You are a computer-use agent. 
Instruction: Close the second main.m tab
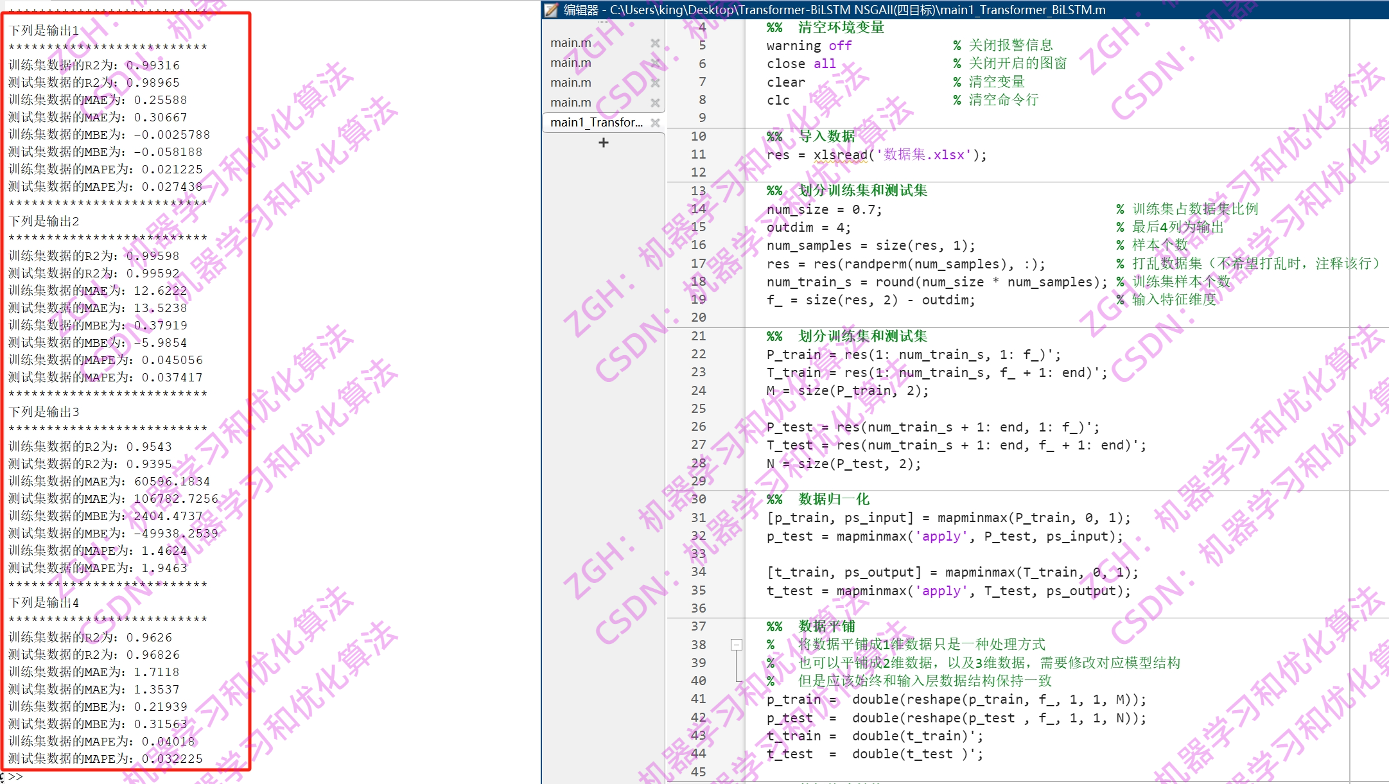pyautogui.click(x=656, y=62)
